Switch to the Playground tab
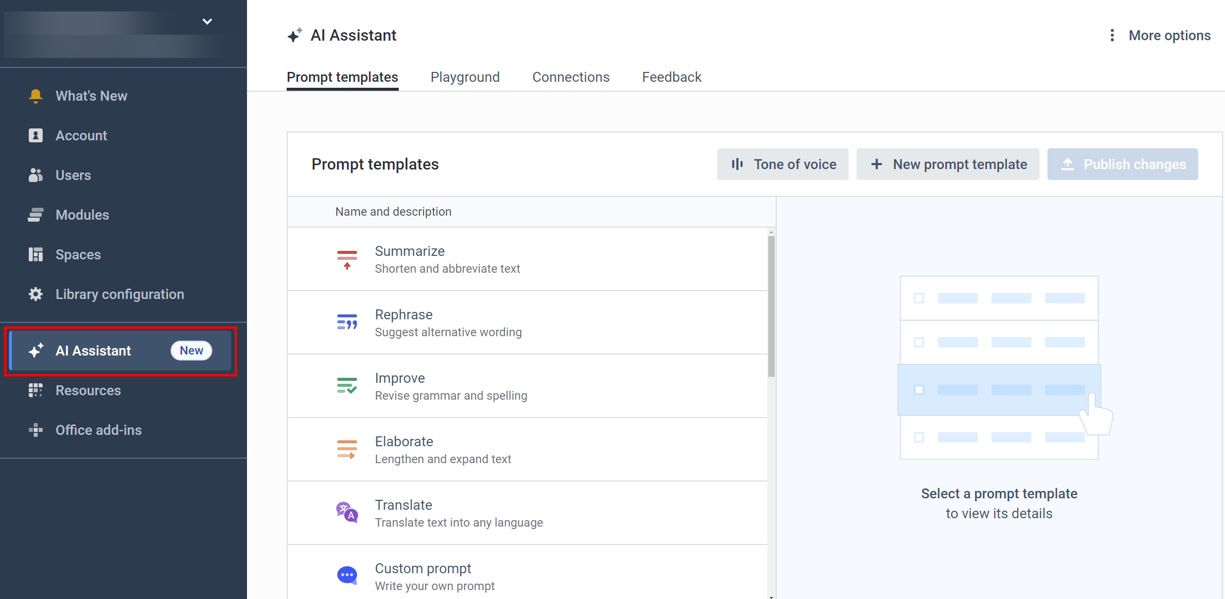This screenshot has height=599, width=1225. 465,77
